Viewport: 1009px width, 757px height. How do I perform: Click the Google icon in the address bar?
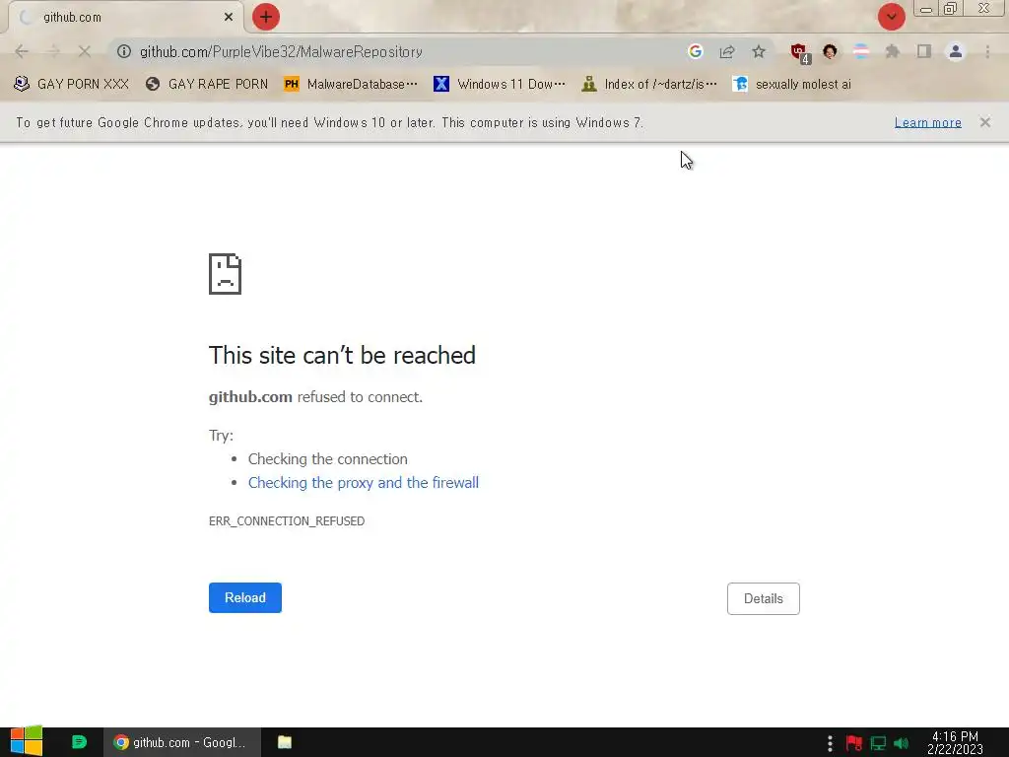695,51
